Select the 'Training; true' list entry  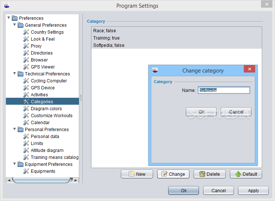click(x=177, y=38)
